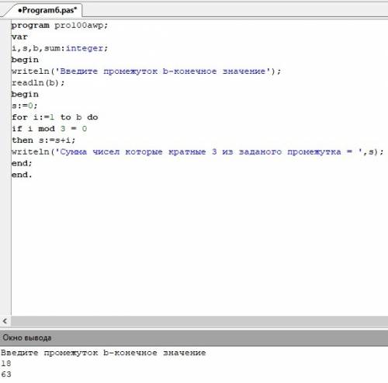Viewport: 388px width, 383px height.
Task: Click the output value '63'
Action: (x=6, y=374)
